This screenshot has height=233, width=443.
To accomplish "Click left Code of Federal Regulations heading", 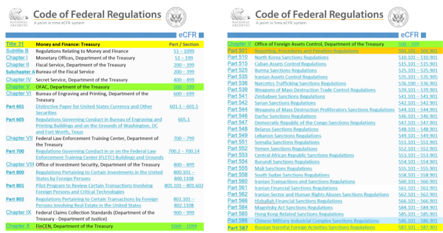I will coord(97,14).
